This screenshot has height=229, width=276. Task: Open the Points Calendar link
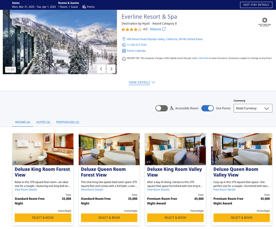[136, 51]
